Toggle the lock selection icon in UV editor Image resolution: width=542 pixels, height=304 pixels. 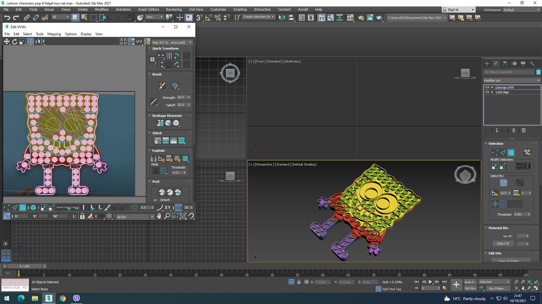[82, 216]
